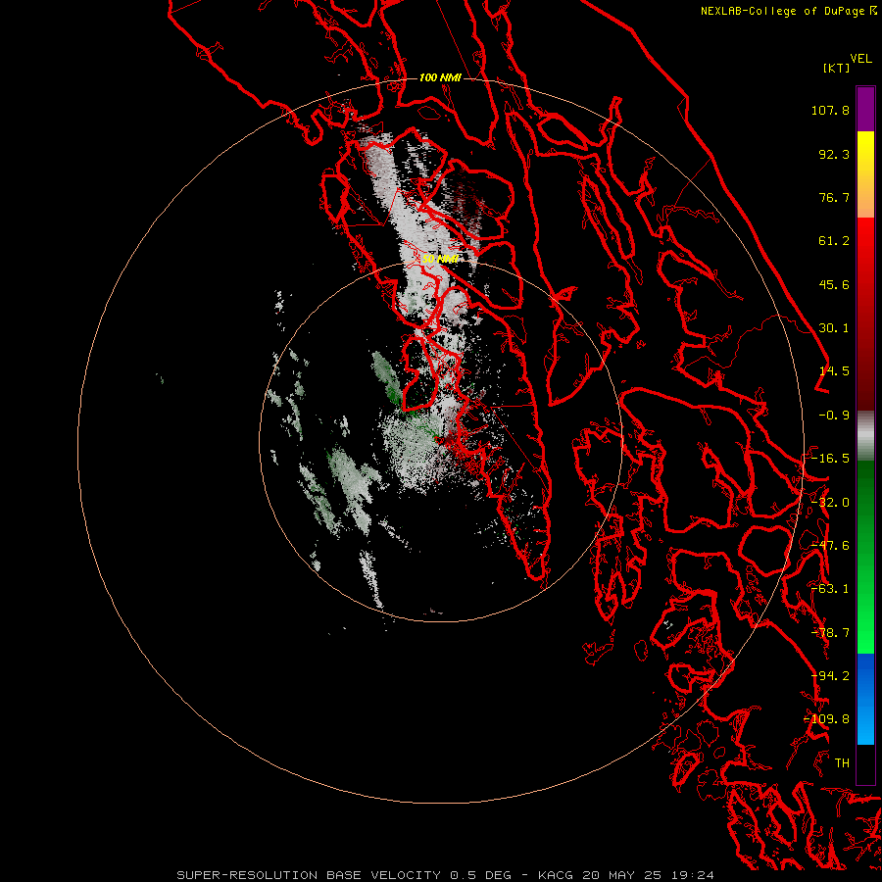Image resolution: width=882 pixels, height=882 pixels.
Task: Click the 14.5 legend value
Action: coord(834,371)
